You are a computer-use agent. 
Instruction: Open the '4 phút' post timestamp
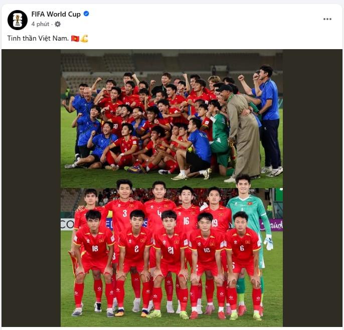point(40,24)
